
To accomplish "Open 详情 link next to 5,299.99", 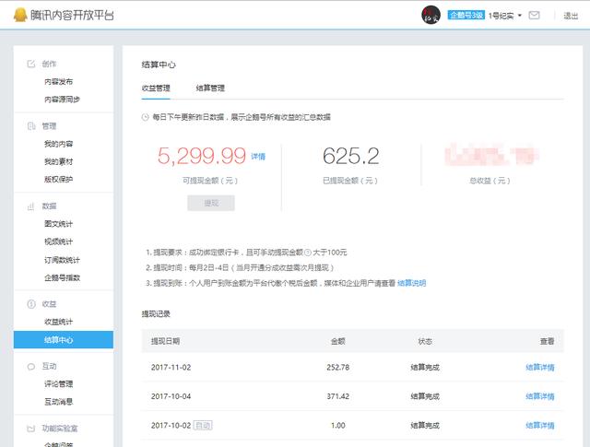I will 258,156.
